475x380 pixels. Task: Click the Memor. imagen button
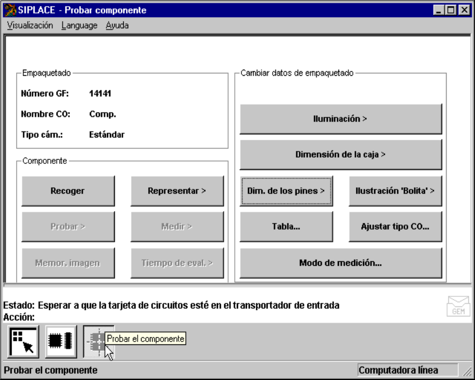coord(68,263)
